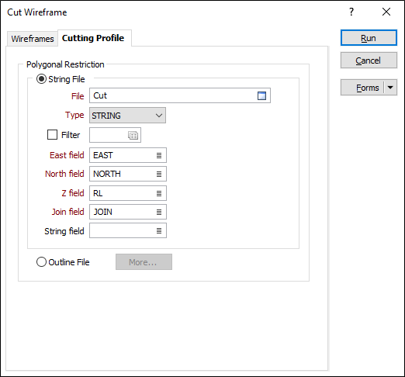Screen dimensions: 405x377
Task: Open East field list icon
Action: tap(159, 155)
